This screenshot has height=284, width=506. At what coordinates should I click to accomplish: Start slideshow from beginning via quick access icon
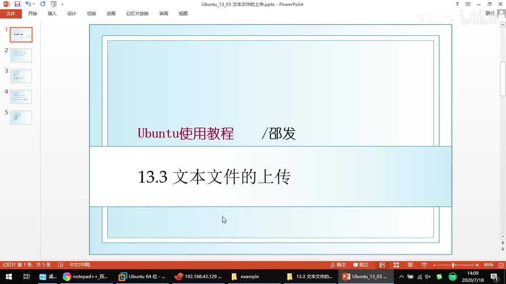click(x=54, y=4)
